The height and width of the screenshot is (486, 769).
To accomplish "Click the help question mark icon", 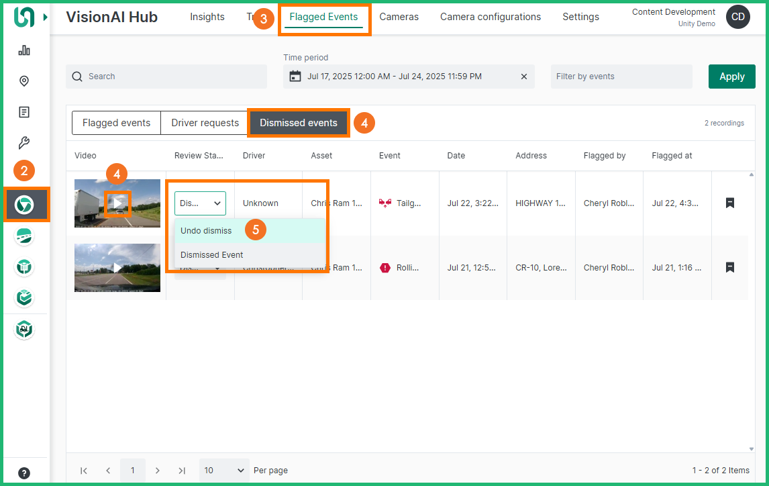I will [x=24, y=473].
